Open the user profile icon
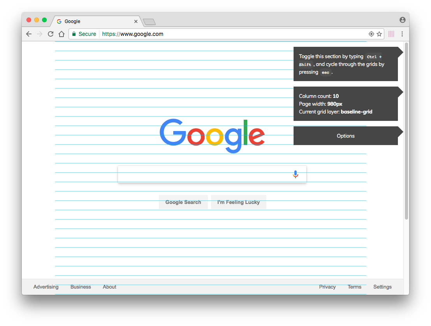The width and height of the screenshot is (431, 326). click(403, 20)
